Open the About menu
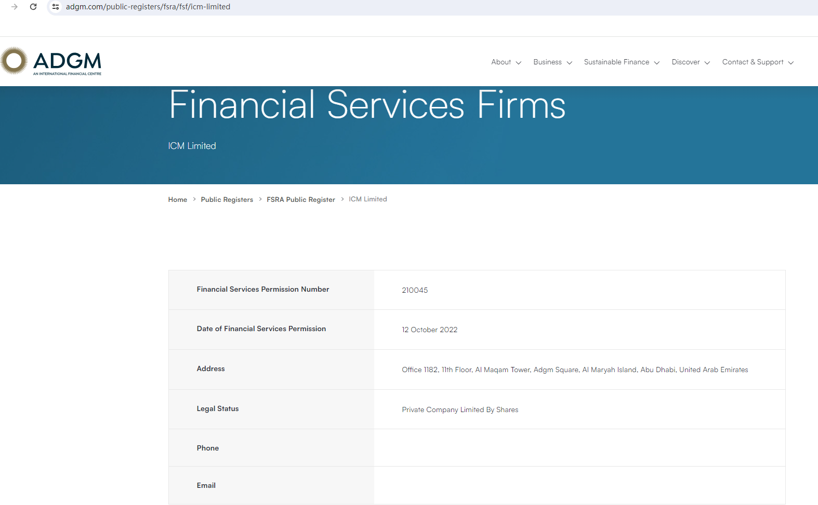 (x=501, y=62)
